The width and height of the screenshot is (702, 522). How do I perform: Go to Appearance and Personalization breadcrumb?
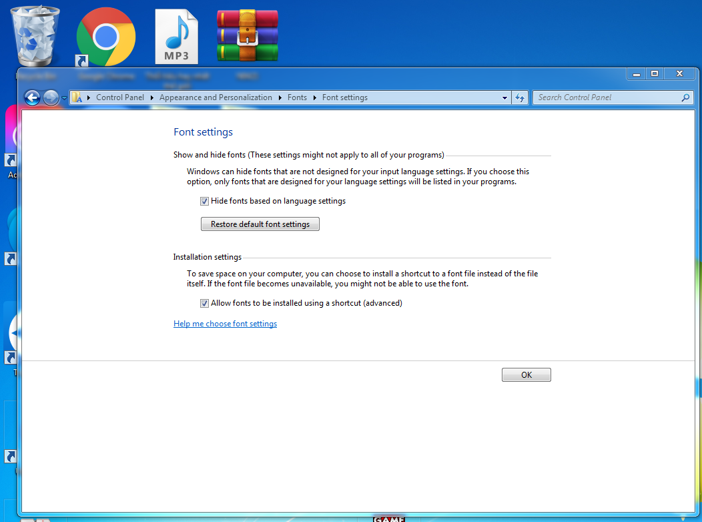(x=216, y=97)
